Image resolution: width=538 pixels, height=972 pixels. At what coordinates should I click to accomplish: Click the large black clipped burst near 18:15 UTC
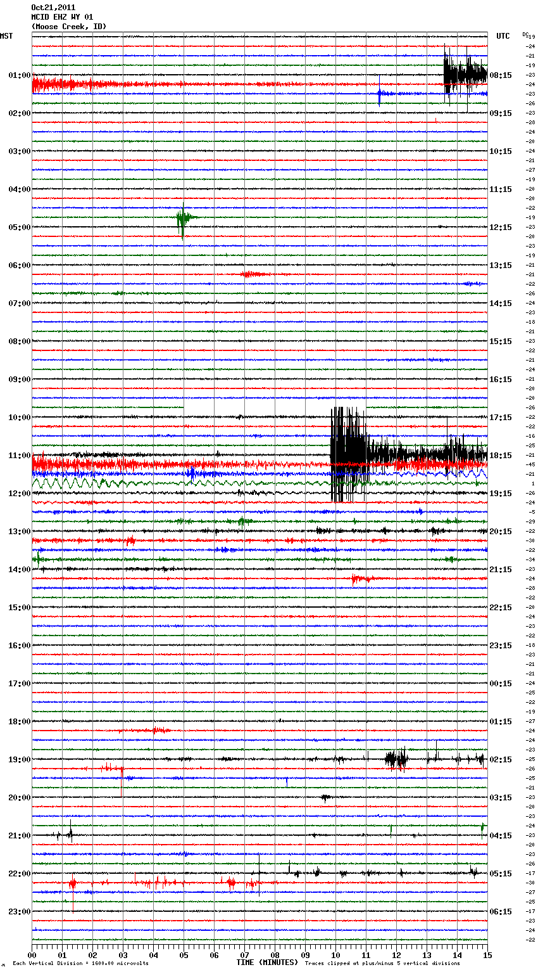[x=349, y=454]
